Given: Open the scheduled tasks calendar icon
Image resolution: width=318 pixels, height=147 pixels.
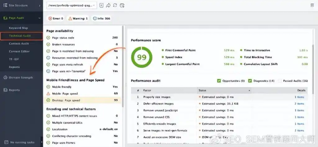Looking at the screenshot, I should pos(122,6).
